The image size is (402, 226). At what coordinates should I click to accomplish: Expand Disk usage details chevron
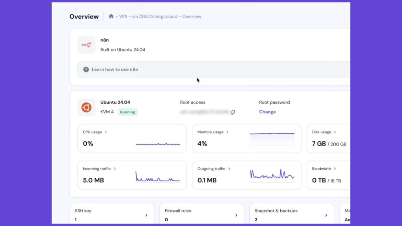334,132
